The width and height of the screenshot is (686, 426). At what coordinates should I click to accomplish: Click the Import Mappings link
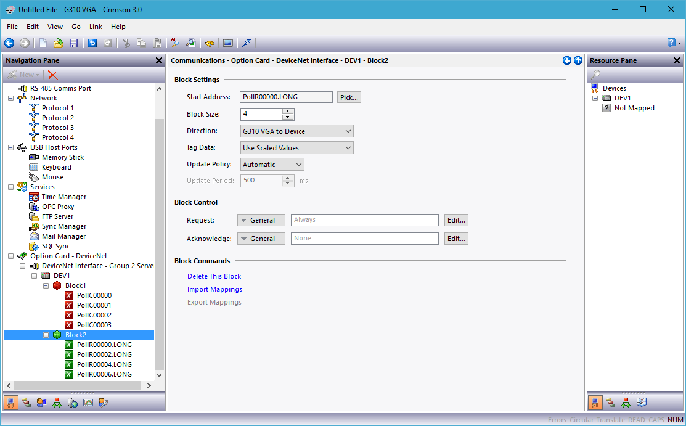point(215,289)
